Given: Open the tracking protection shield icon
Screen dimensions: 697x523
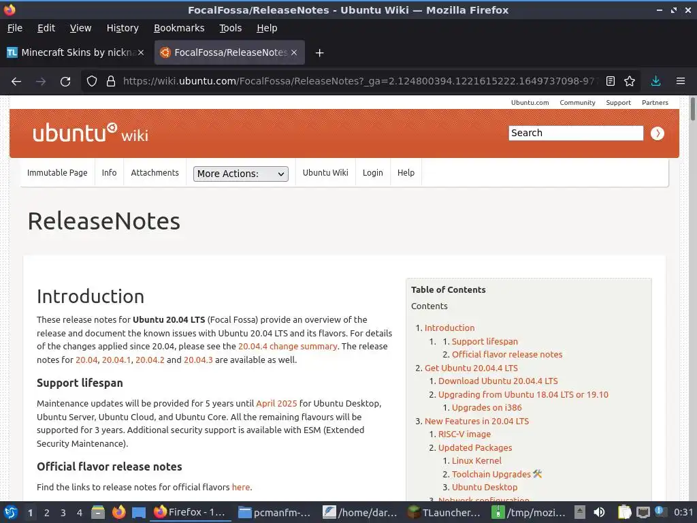Looking at the screenshot, I should click(92, 82).
